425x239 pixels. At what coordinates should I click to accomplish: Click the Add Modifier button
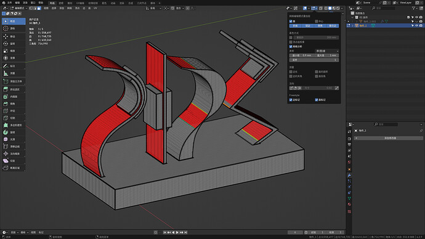[x=389, y=138]
